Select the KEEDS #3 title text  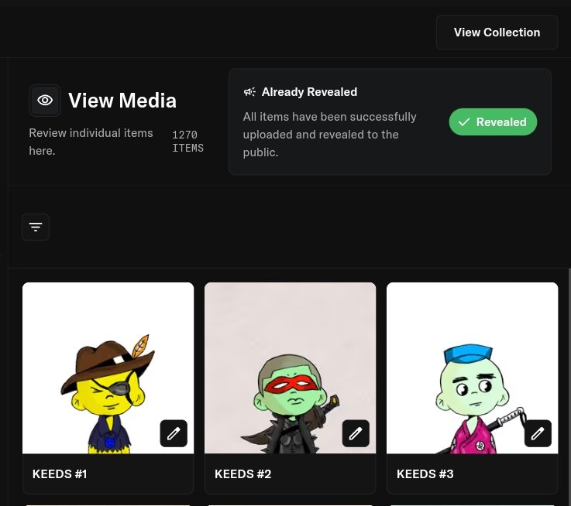(x=425, y=474)
